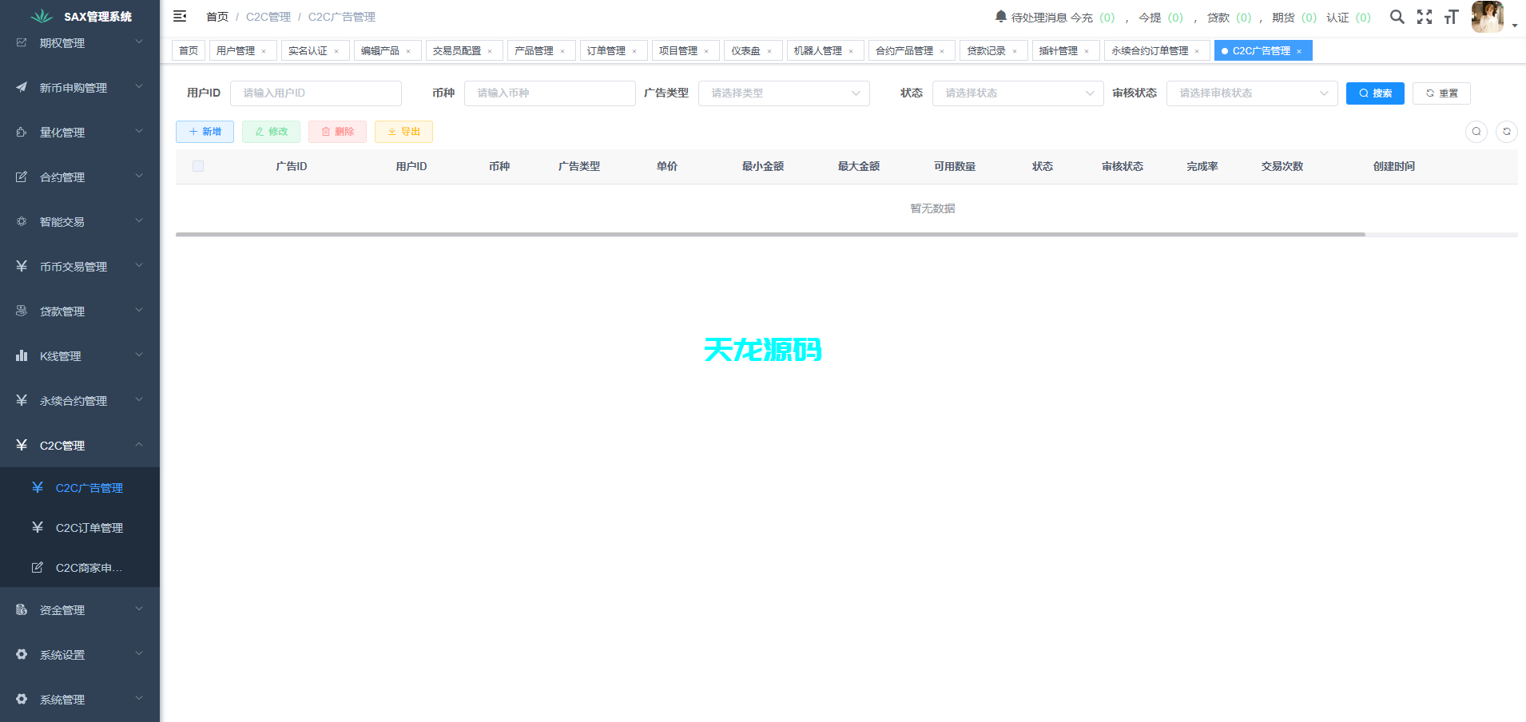
Task: Click the 用户ID input field
Action: click(x=316, y=93)
